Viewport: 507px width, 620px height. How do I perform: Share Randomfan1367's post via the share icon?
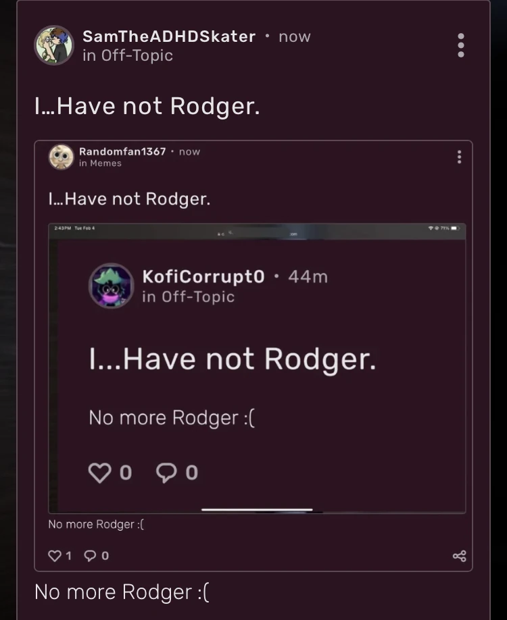(x=458, y=556)
